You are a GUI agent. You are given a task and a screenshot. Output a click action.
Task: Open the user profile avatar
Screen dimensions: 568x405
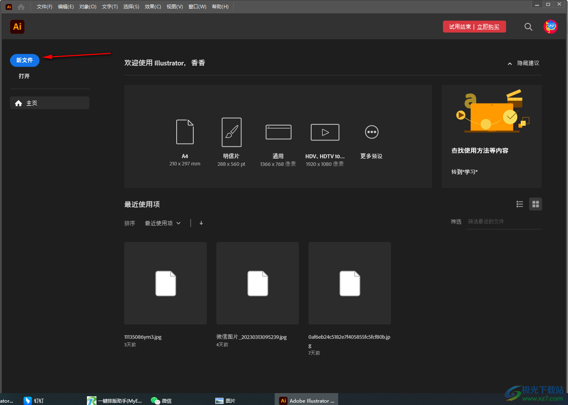(x=551, y=27)
